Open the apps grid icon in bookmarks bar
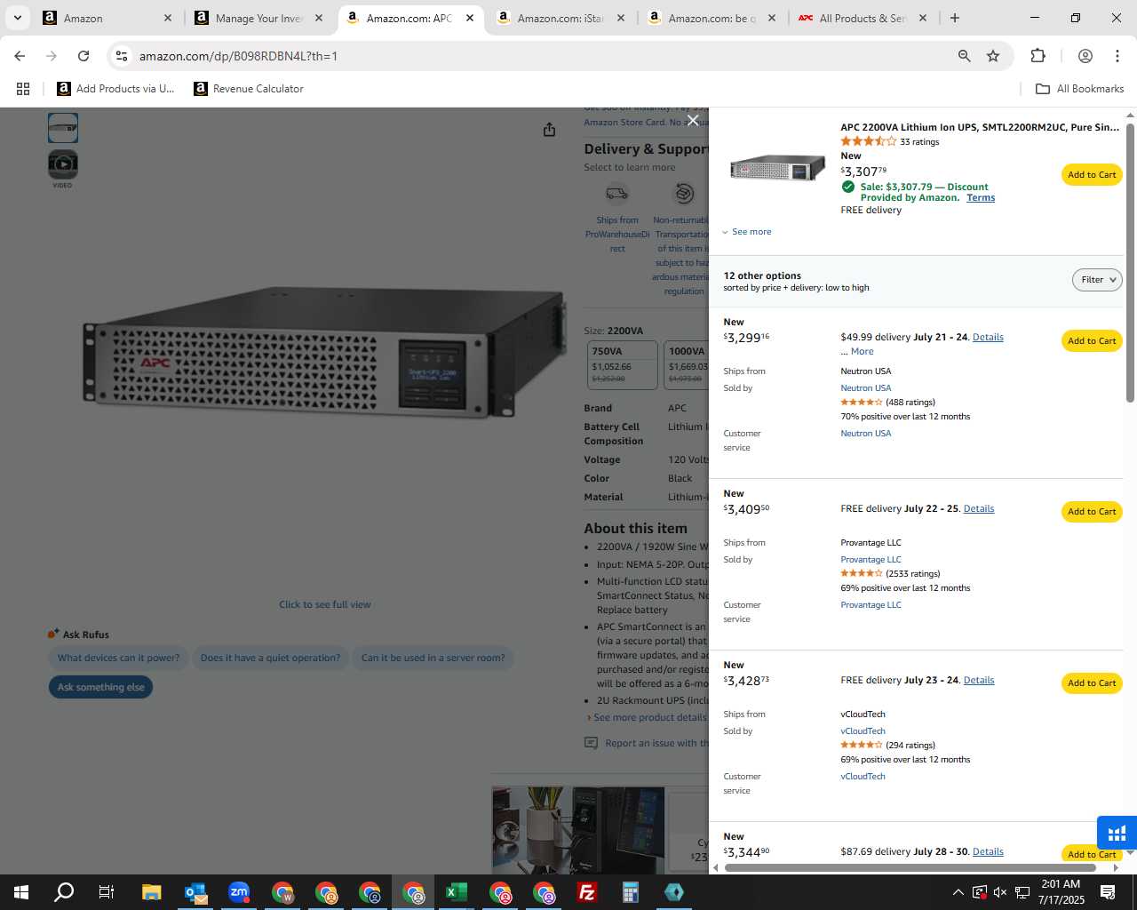This screenshot has height=910, width=1137. point(23,89)
